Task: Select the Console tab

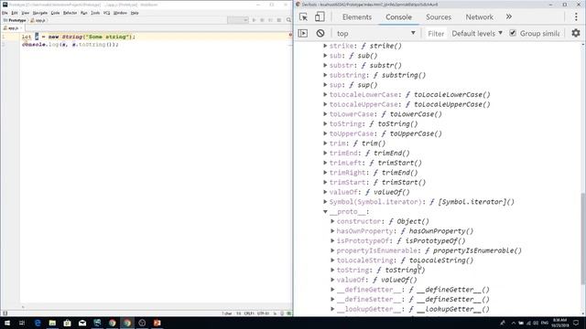Action: pos(398,17)
